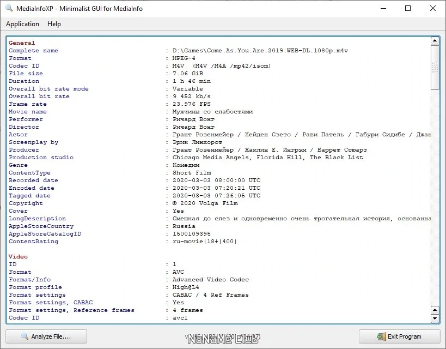Click the '1500109395' catalog ID value
The image size is (446, 349).
coord(192,234)
